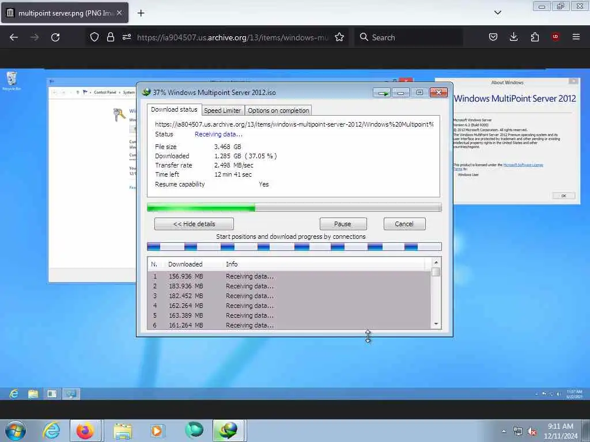Click the Receiving data... status text
The height and width of the screenshot is (442, 590).
(218, 134)
